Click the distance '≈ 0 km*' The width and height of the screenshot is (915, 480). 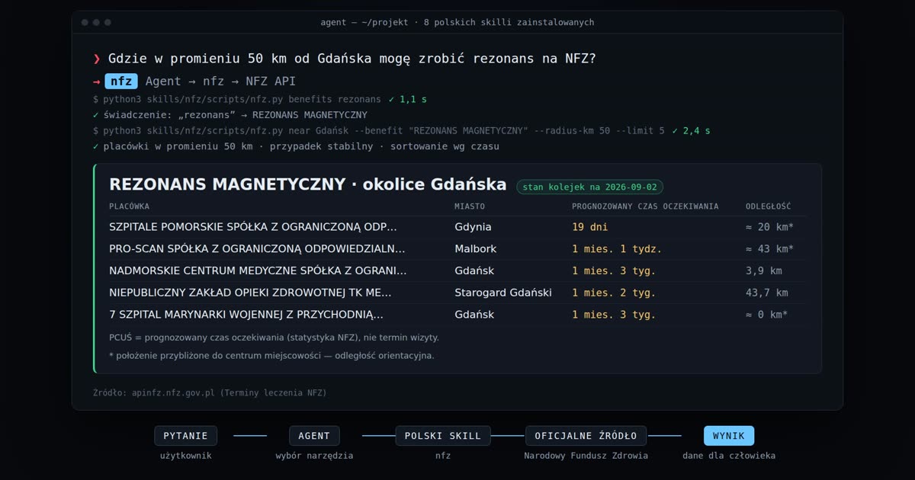(x=766, y=315)
